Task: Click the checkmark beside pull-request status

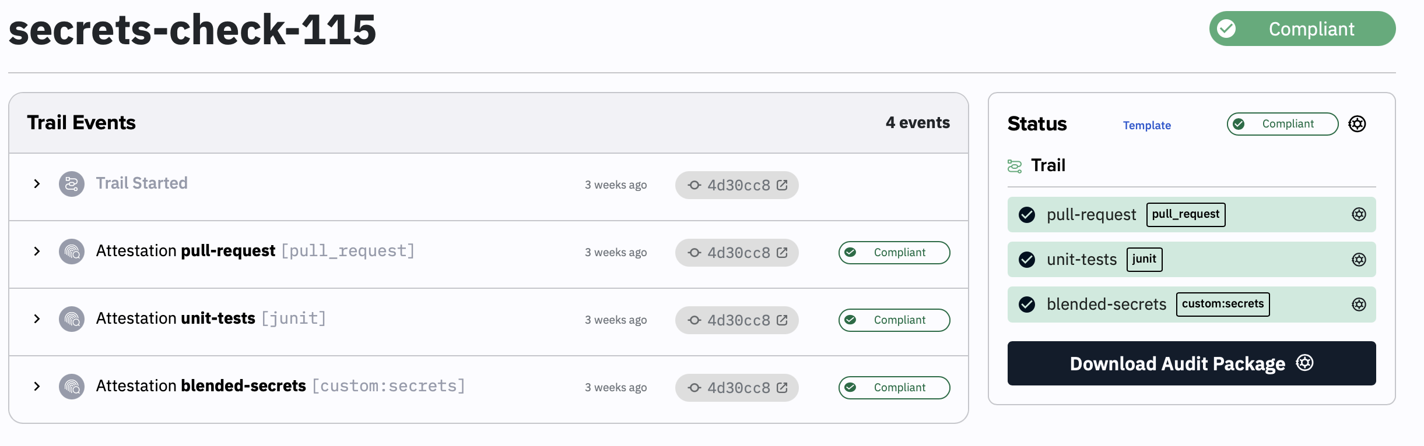Action: (1027, 215)
